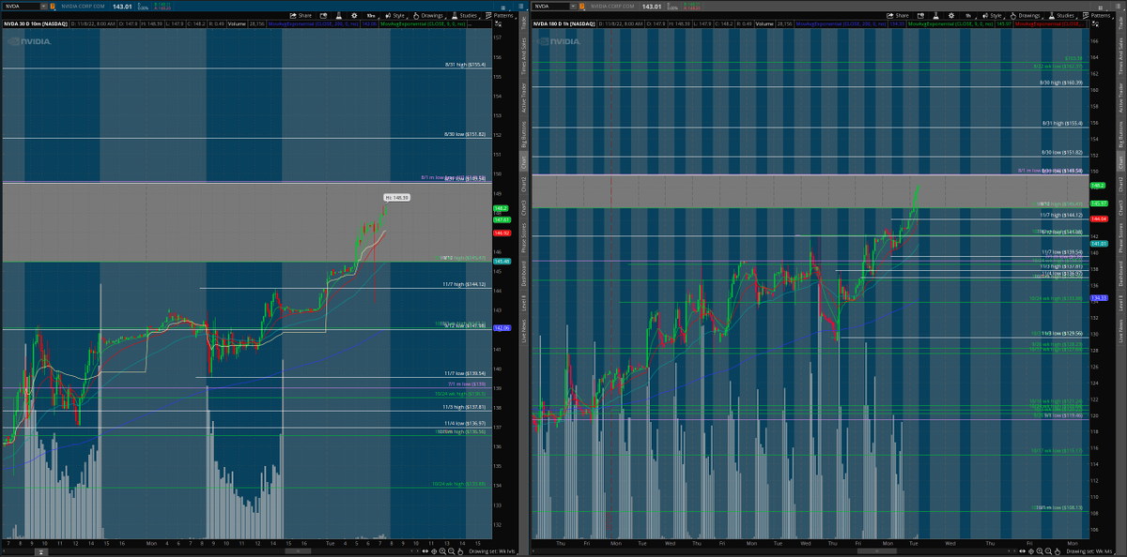Screen dimensions: 1127x557
Task: Open the Patterns tool on the right chart toolbar
Action: (1097, 15)
